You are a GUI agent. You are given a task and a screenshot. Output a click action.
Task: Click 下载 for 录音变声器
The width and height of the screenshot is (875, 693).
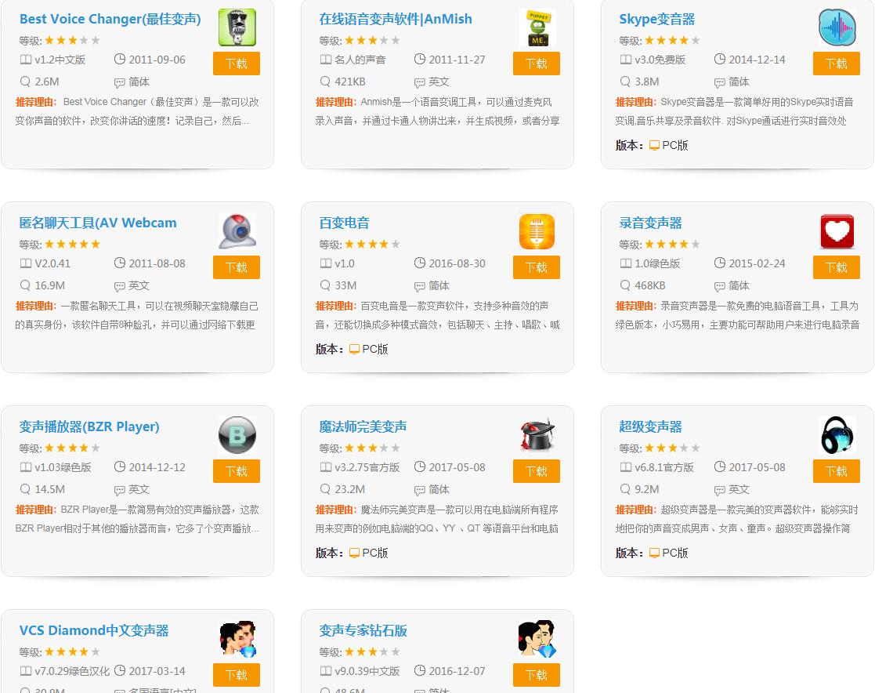click(837, 267)
